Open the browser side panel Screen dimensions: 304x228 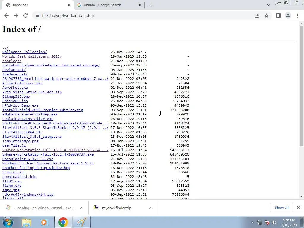278,15
